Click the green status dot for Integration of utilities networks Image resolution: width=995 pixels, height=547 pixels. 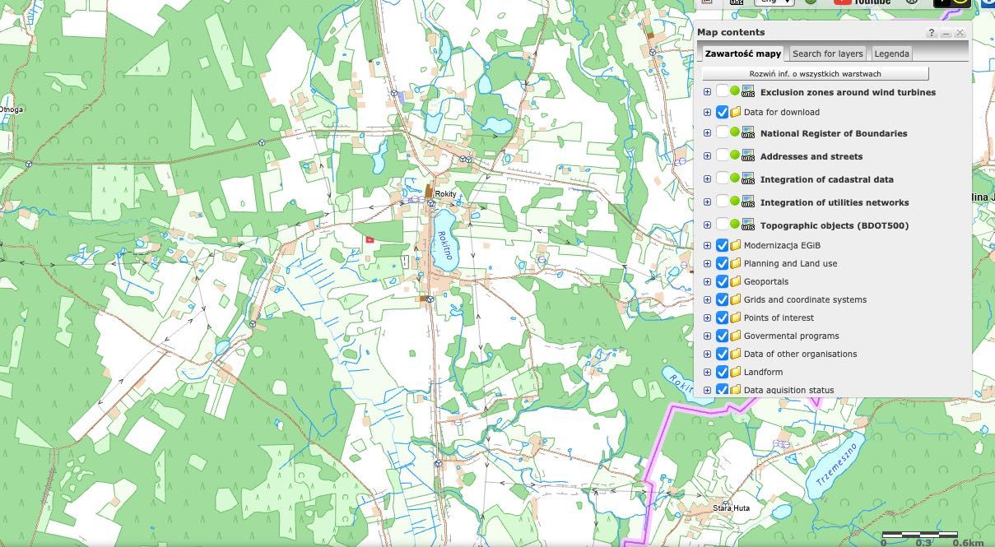(x=735, y=201)
